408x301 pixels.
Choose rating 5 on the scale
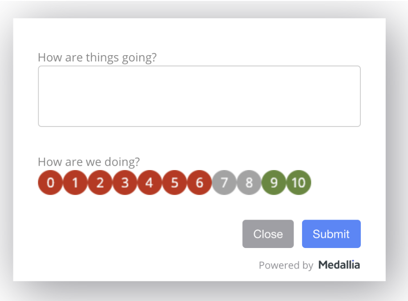[x=175, y=183]
